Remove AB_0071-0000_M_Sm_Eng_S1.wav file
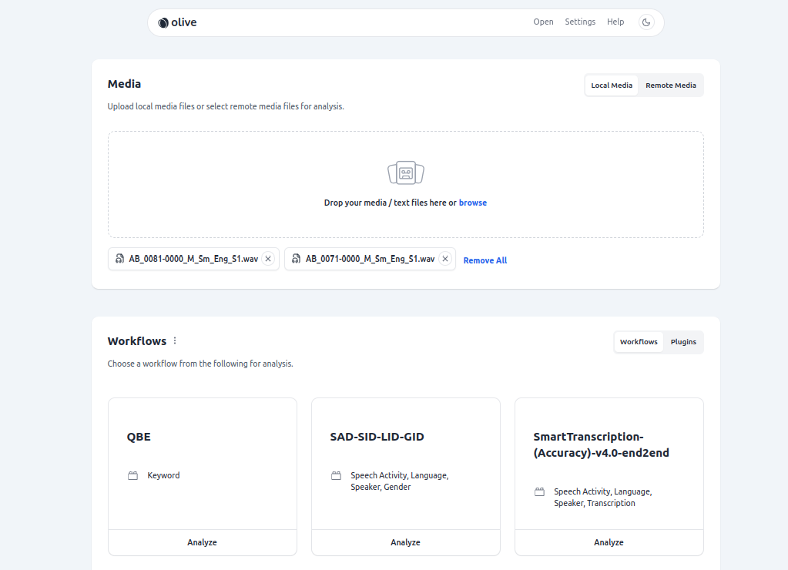Image resolution: width=788 pixels, height=570 pixels. click(444, 259)
